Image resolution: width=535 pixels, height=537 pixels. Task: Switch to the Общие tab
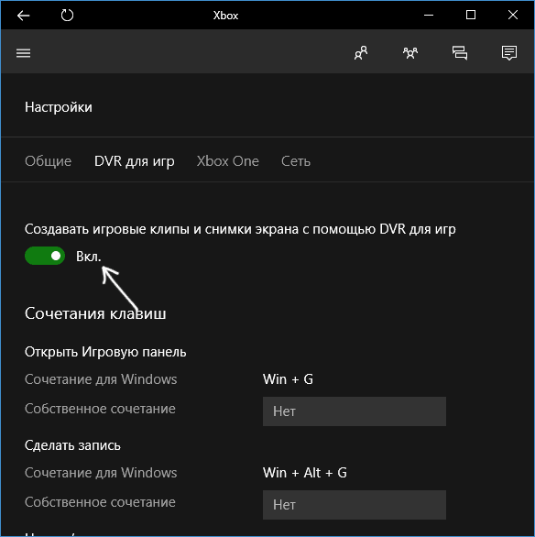[49, 161]
